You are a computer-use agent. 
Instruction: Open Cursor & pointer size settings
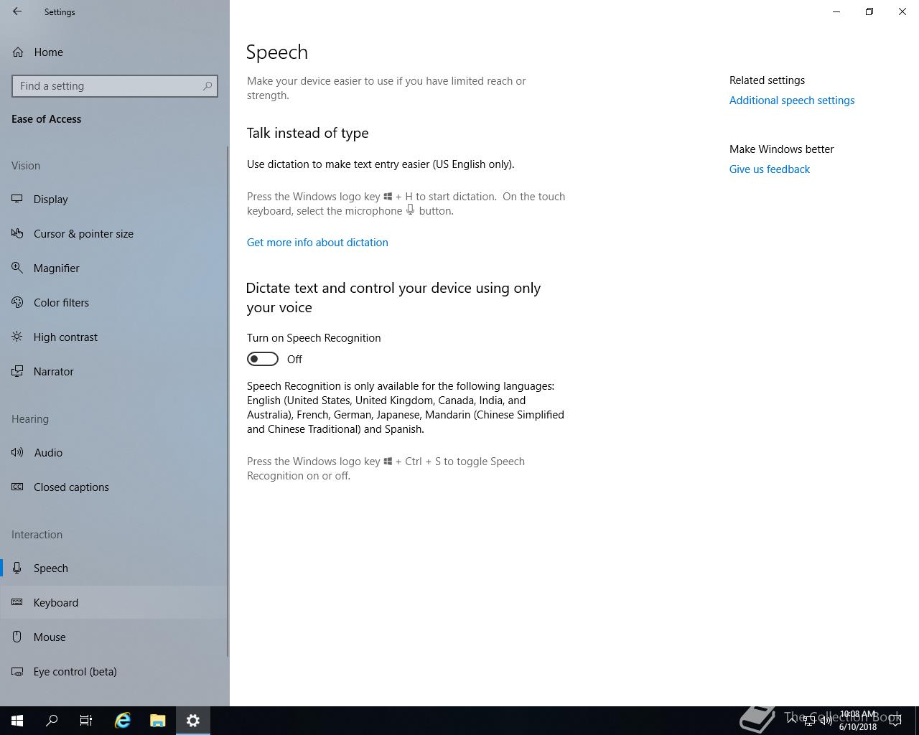(x=115, y=234)
